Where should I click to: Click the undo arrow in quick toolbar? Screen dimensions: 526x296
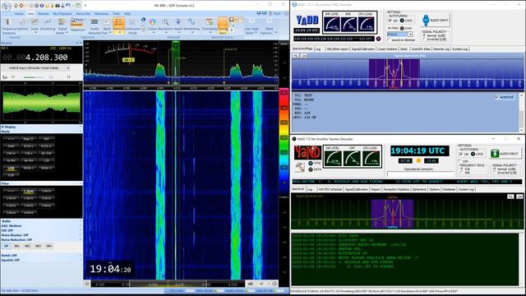tap(68, 6)
